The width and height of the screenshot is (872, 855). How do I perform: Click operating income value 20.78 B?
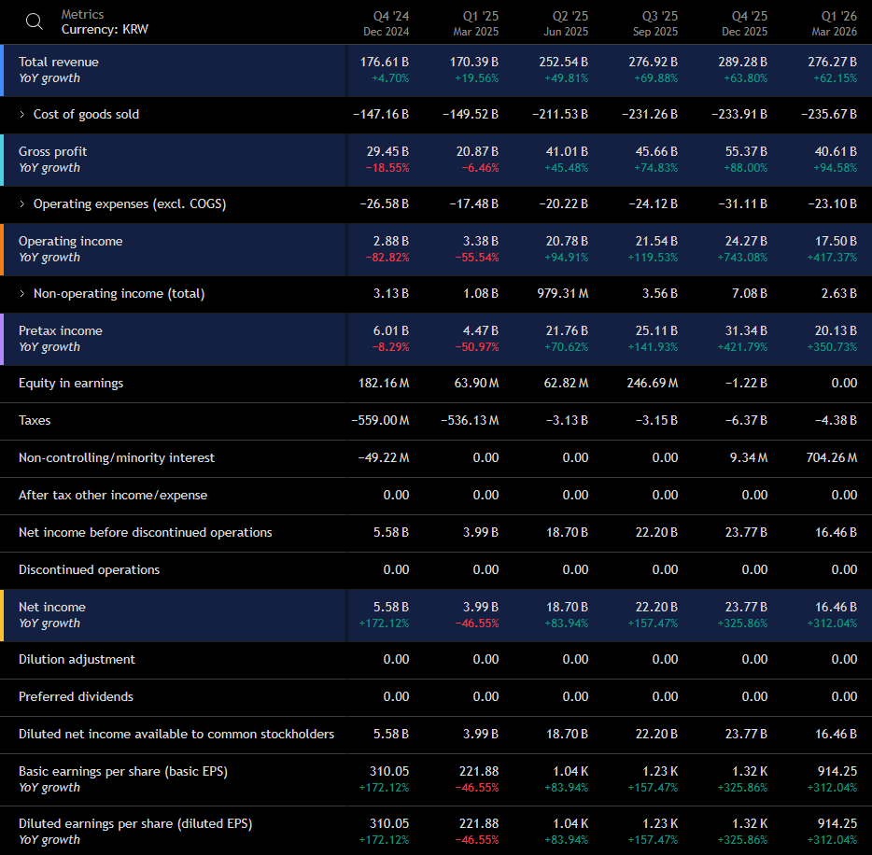(x=567, y=241)
